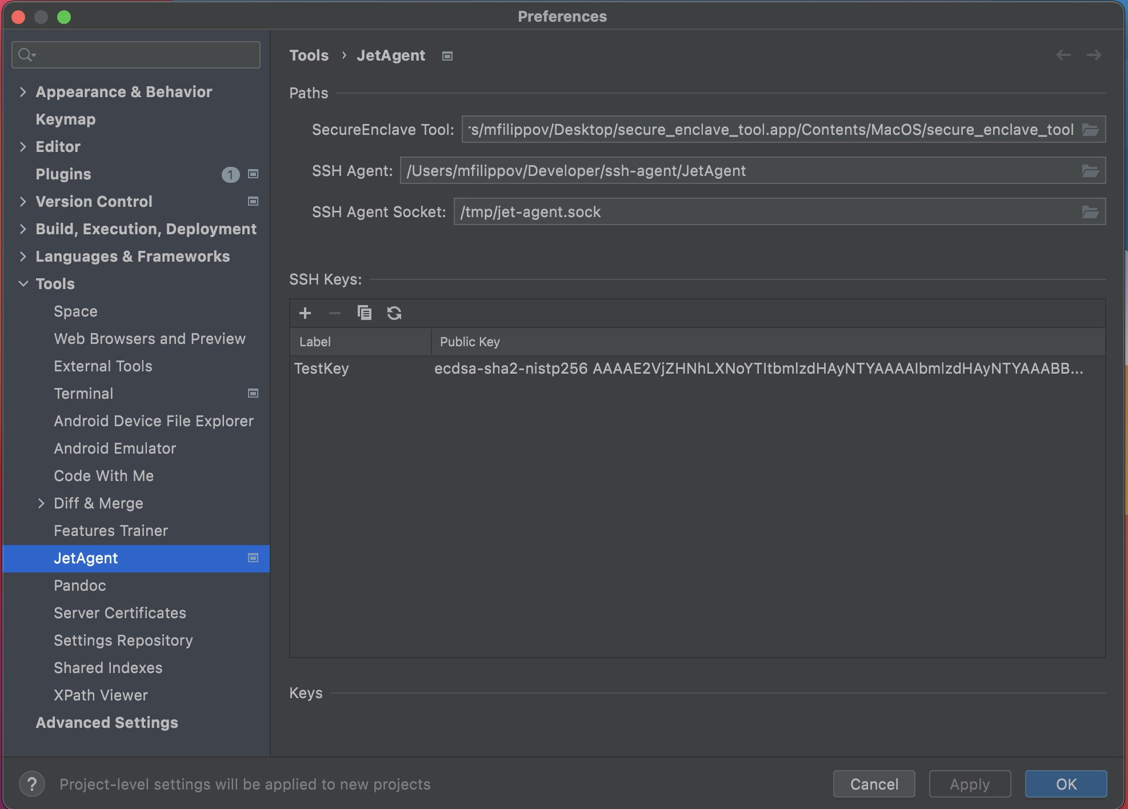Expand Languages & Frameworks section
This screenshot has height=809, width=1128.
(x=23, y=256)
